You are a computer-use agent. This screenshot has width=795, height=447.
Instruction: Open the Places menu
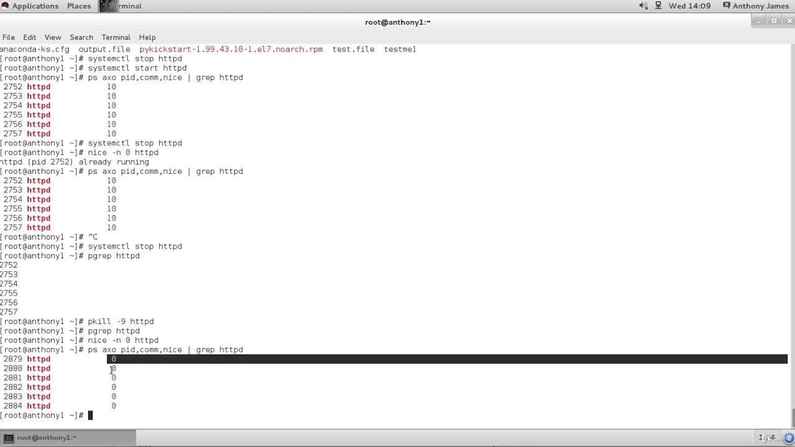[79, 6]
